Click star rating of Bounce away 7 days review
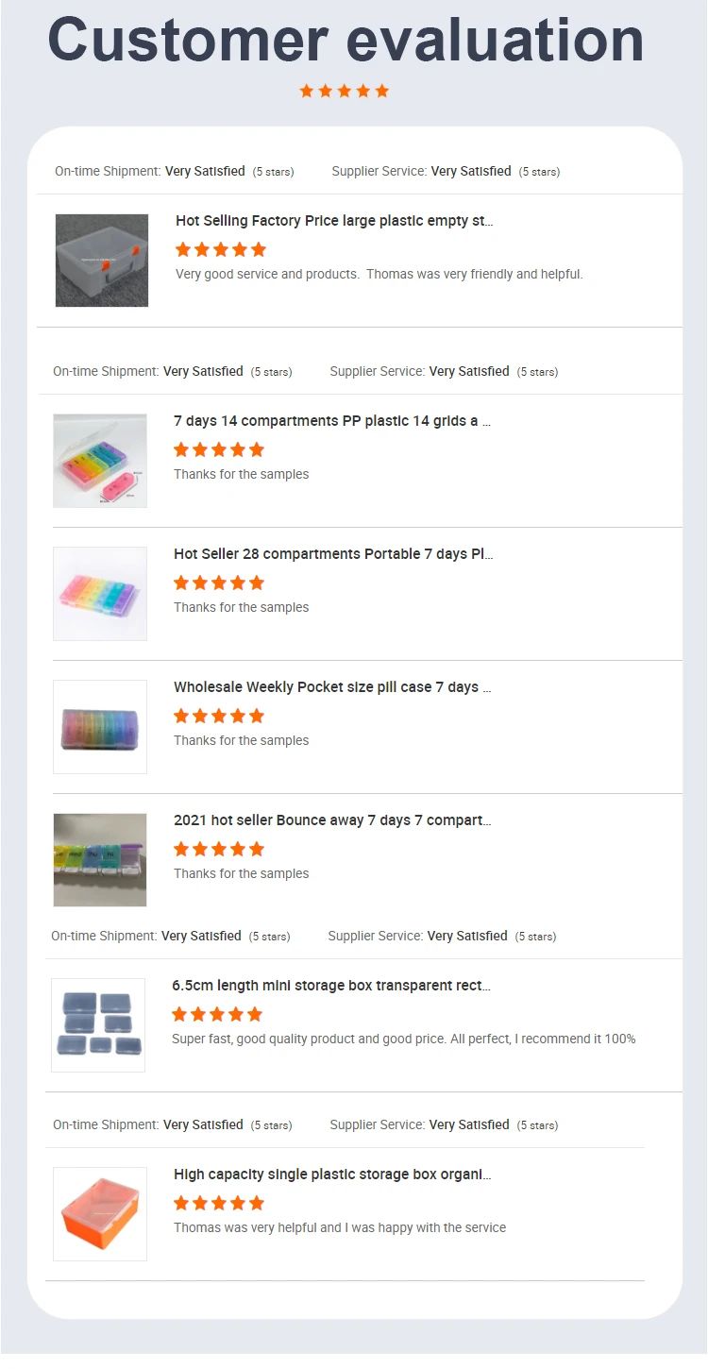This screenshot has width=708, height=1369. point(219,850)
